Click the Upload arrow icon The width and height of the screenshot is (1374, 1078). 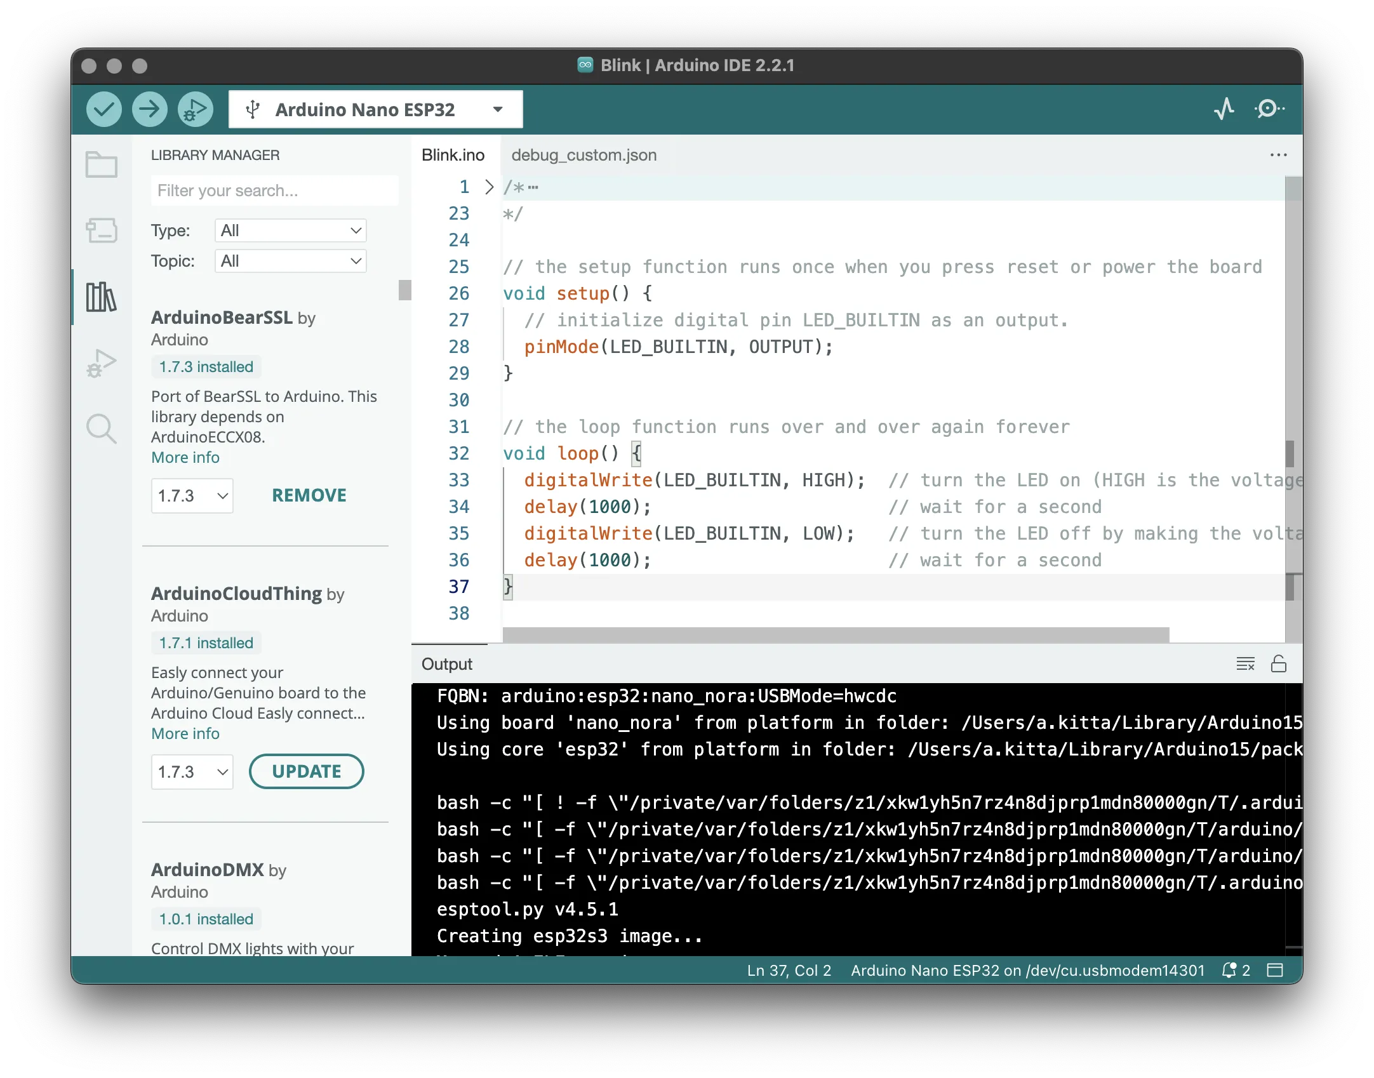[150, 109]
